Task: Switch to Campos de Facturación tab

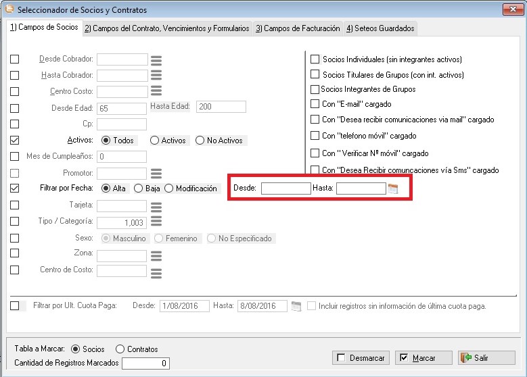Action: click(298, 28)
